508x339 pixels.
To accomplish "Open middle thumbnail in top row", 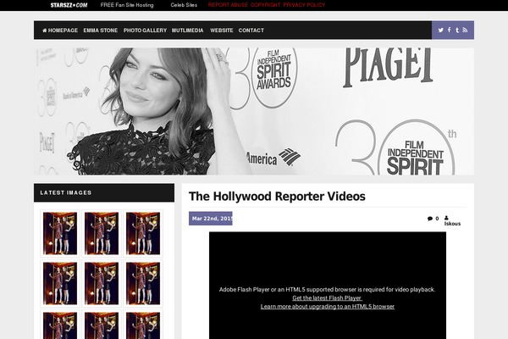I will coord(102,233).
